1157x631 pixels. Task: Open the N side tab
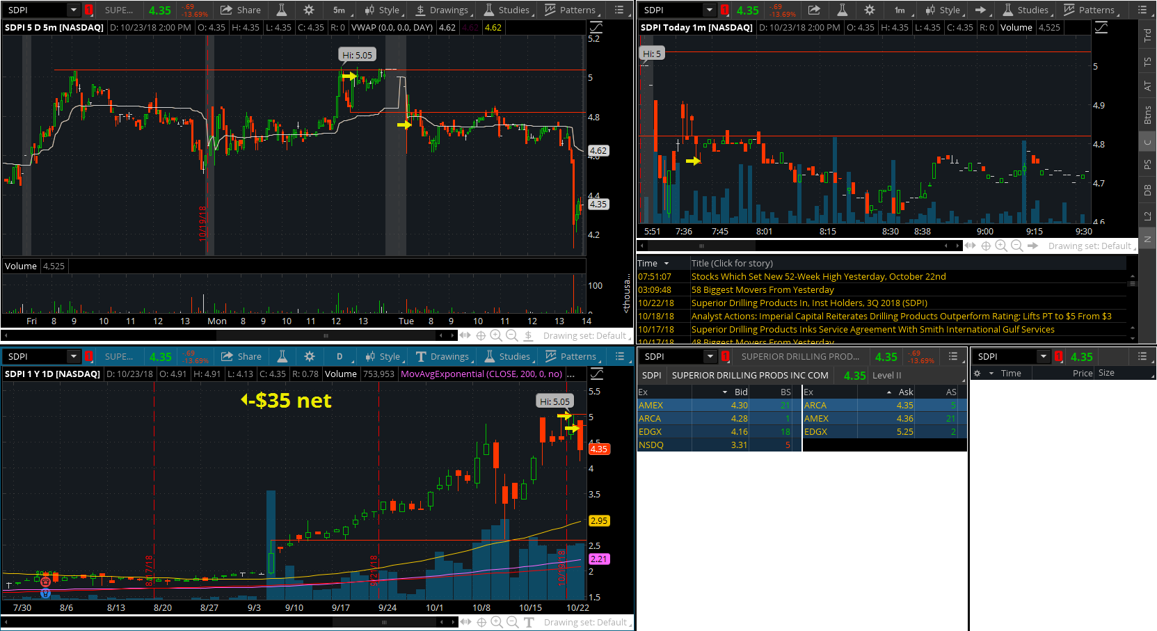(x=1147, y=239)
